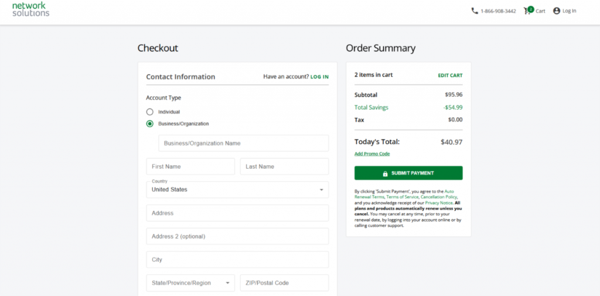Select the Individual account type

coord(150,111)
